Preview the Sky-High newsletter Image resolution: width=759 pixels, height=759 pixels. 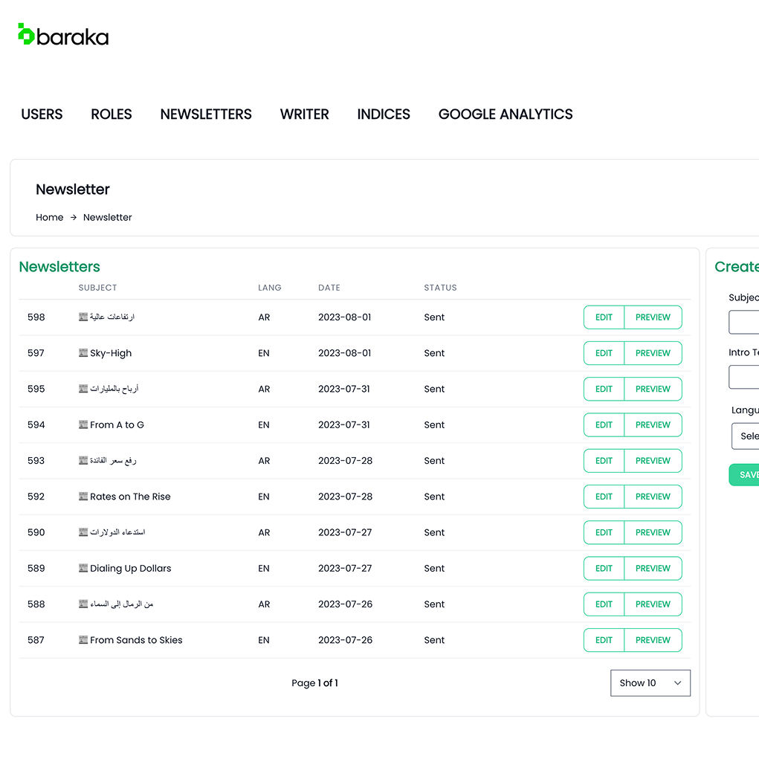(653, 353)
